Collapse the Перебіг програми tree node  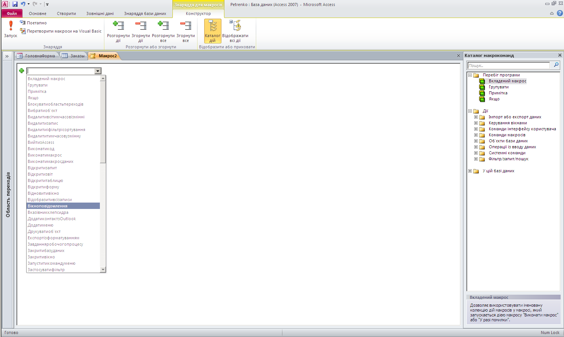pos(470,75)
